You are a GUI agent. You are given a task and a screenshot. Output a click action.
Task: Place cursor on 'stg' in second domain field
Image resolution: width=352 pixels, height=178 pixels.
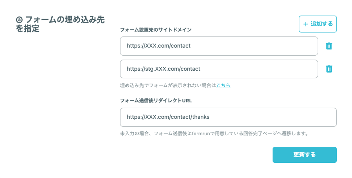pos(150,69)
